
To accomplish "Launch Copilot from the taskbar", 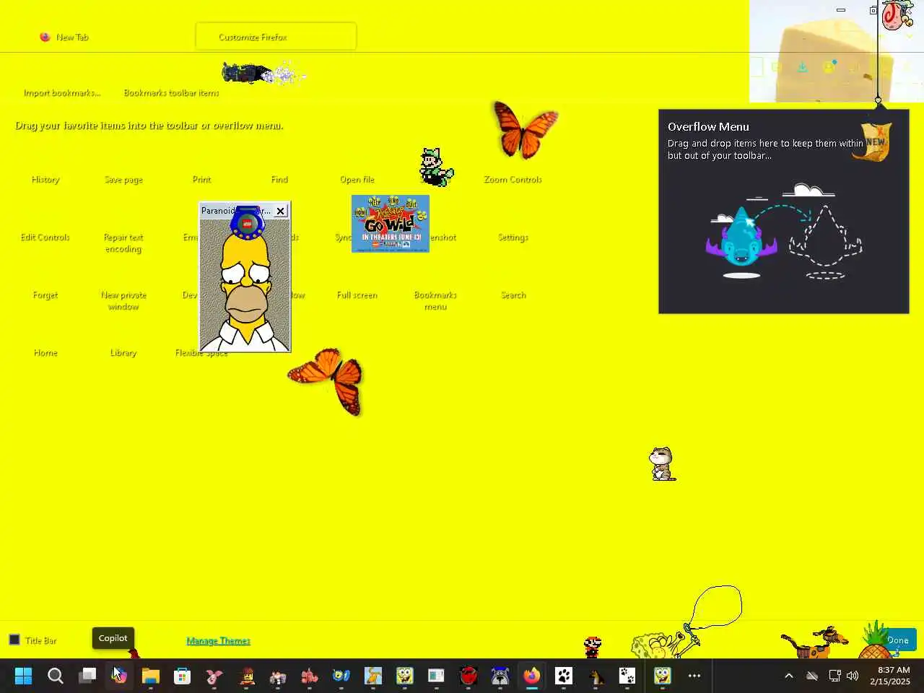I will pos(119,676).
